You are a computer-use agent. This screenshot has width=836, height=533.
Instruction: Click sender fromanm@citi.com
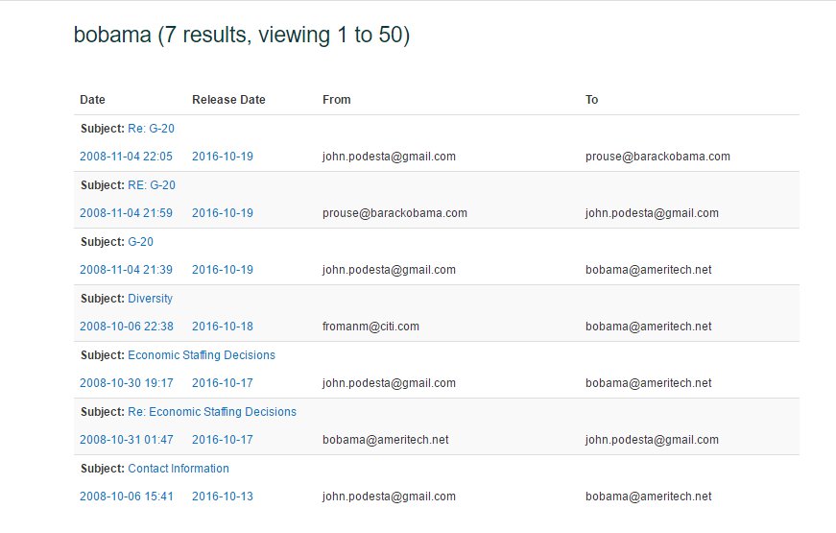click(370, 326)
